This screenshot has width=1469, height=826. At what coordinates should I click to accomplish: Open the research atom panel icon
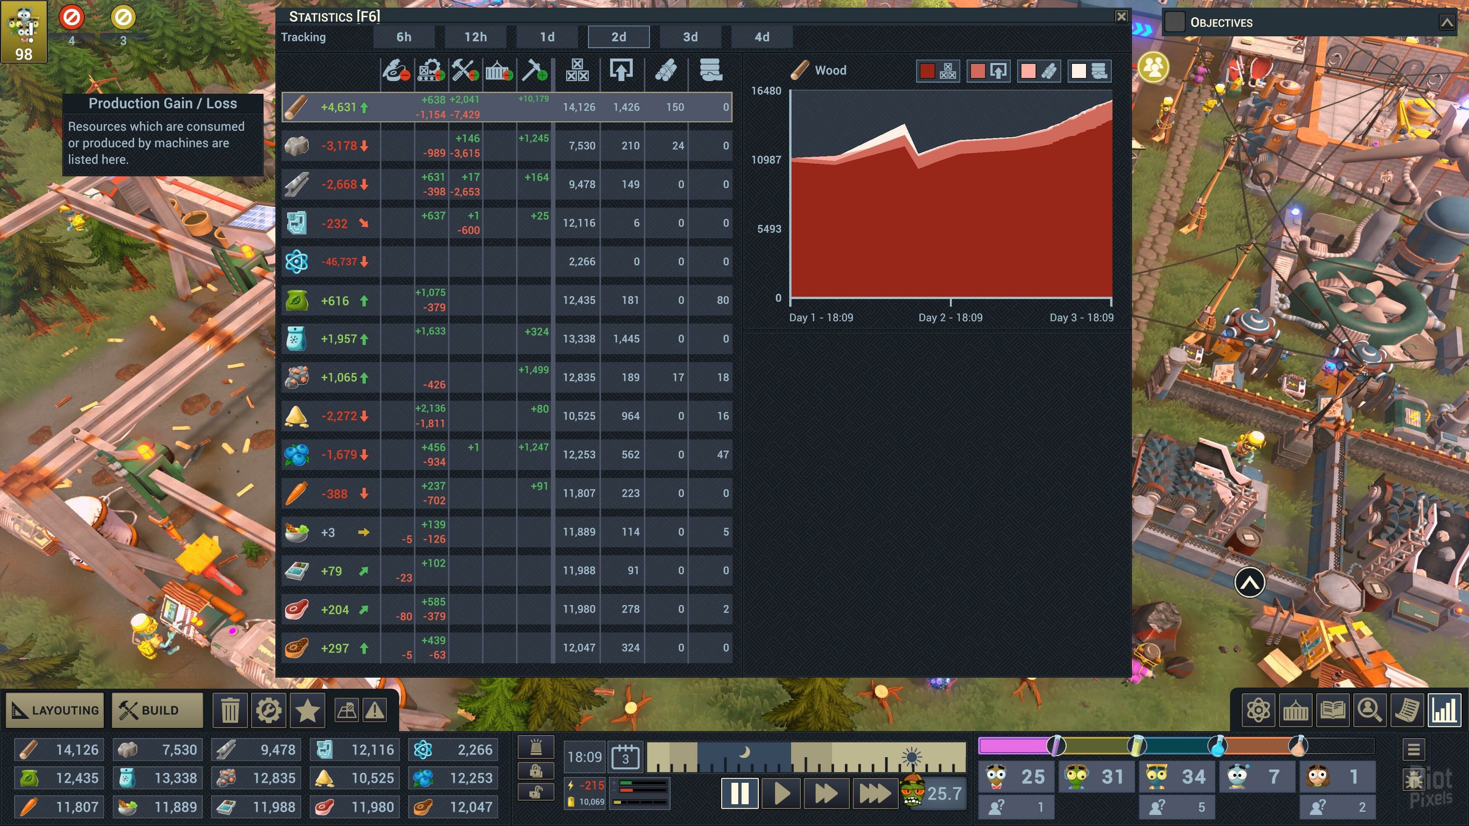coord(1258,710)
